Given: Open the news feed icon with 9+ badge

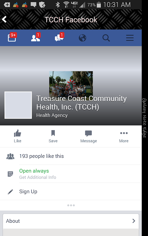Looking at the screenshot, I should 12,37.
